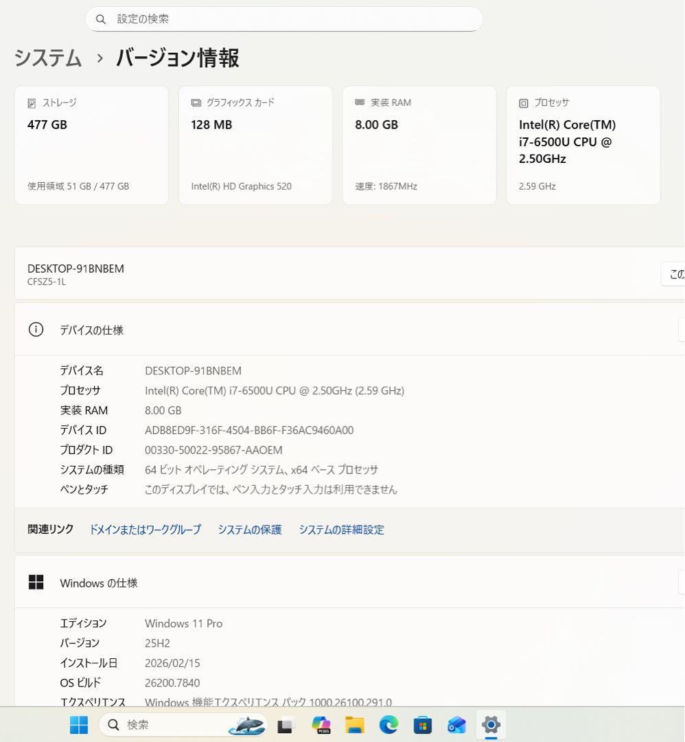Viewport: 685px width, 742px height.
Task: Click the インストール日 value 2026/02/15
Action: pos(172,663)
